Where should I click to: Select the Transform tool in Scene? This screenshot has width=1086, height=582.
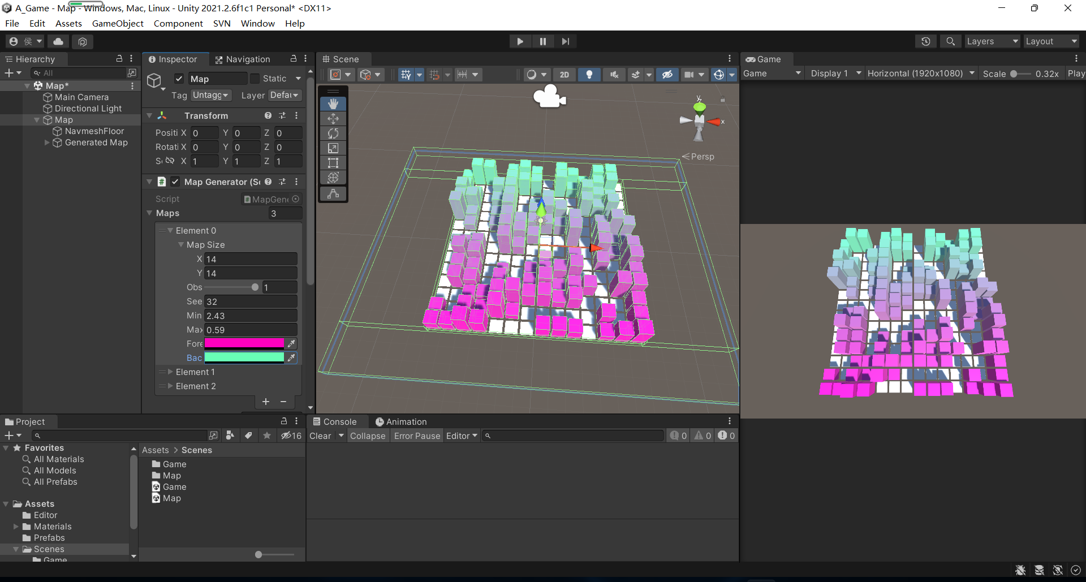tap(333, 178)
